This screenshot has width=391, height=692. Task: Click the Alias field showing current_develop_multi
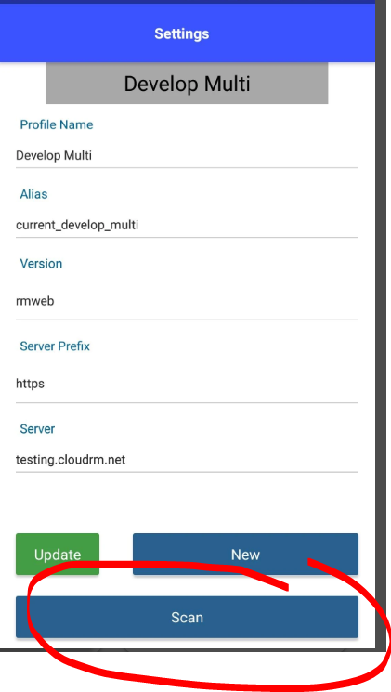click(x=187, y=225)
